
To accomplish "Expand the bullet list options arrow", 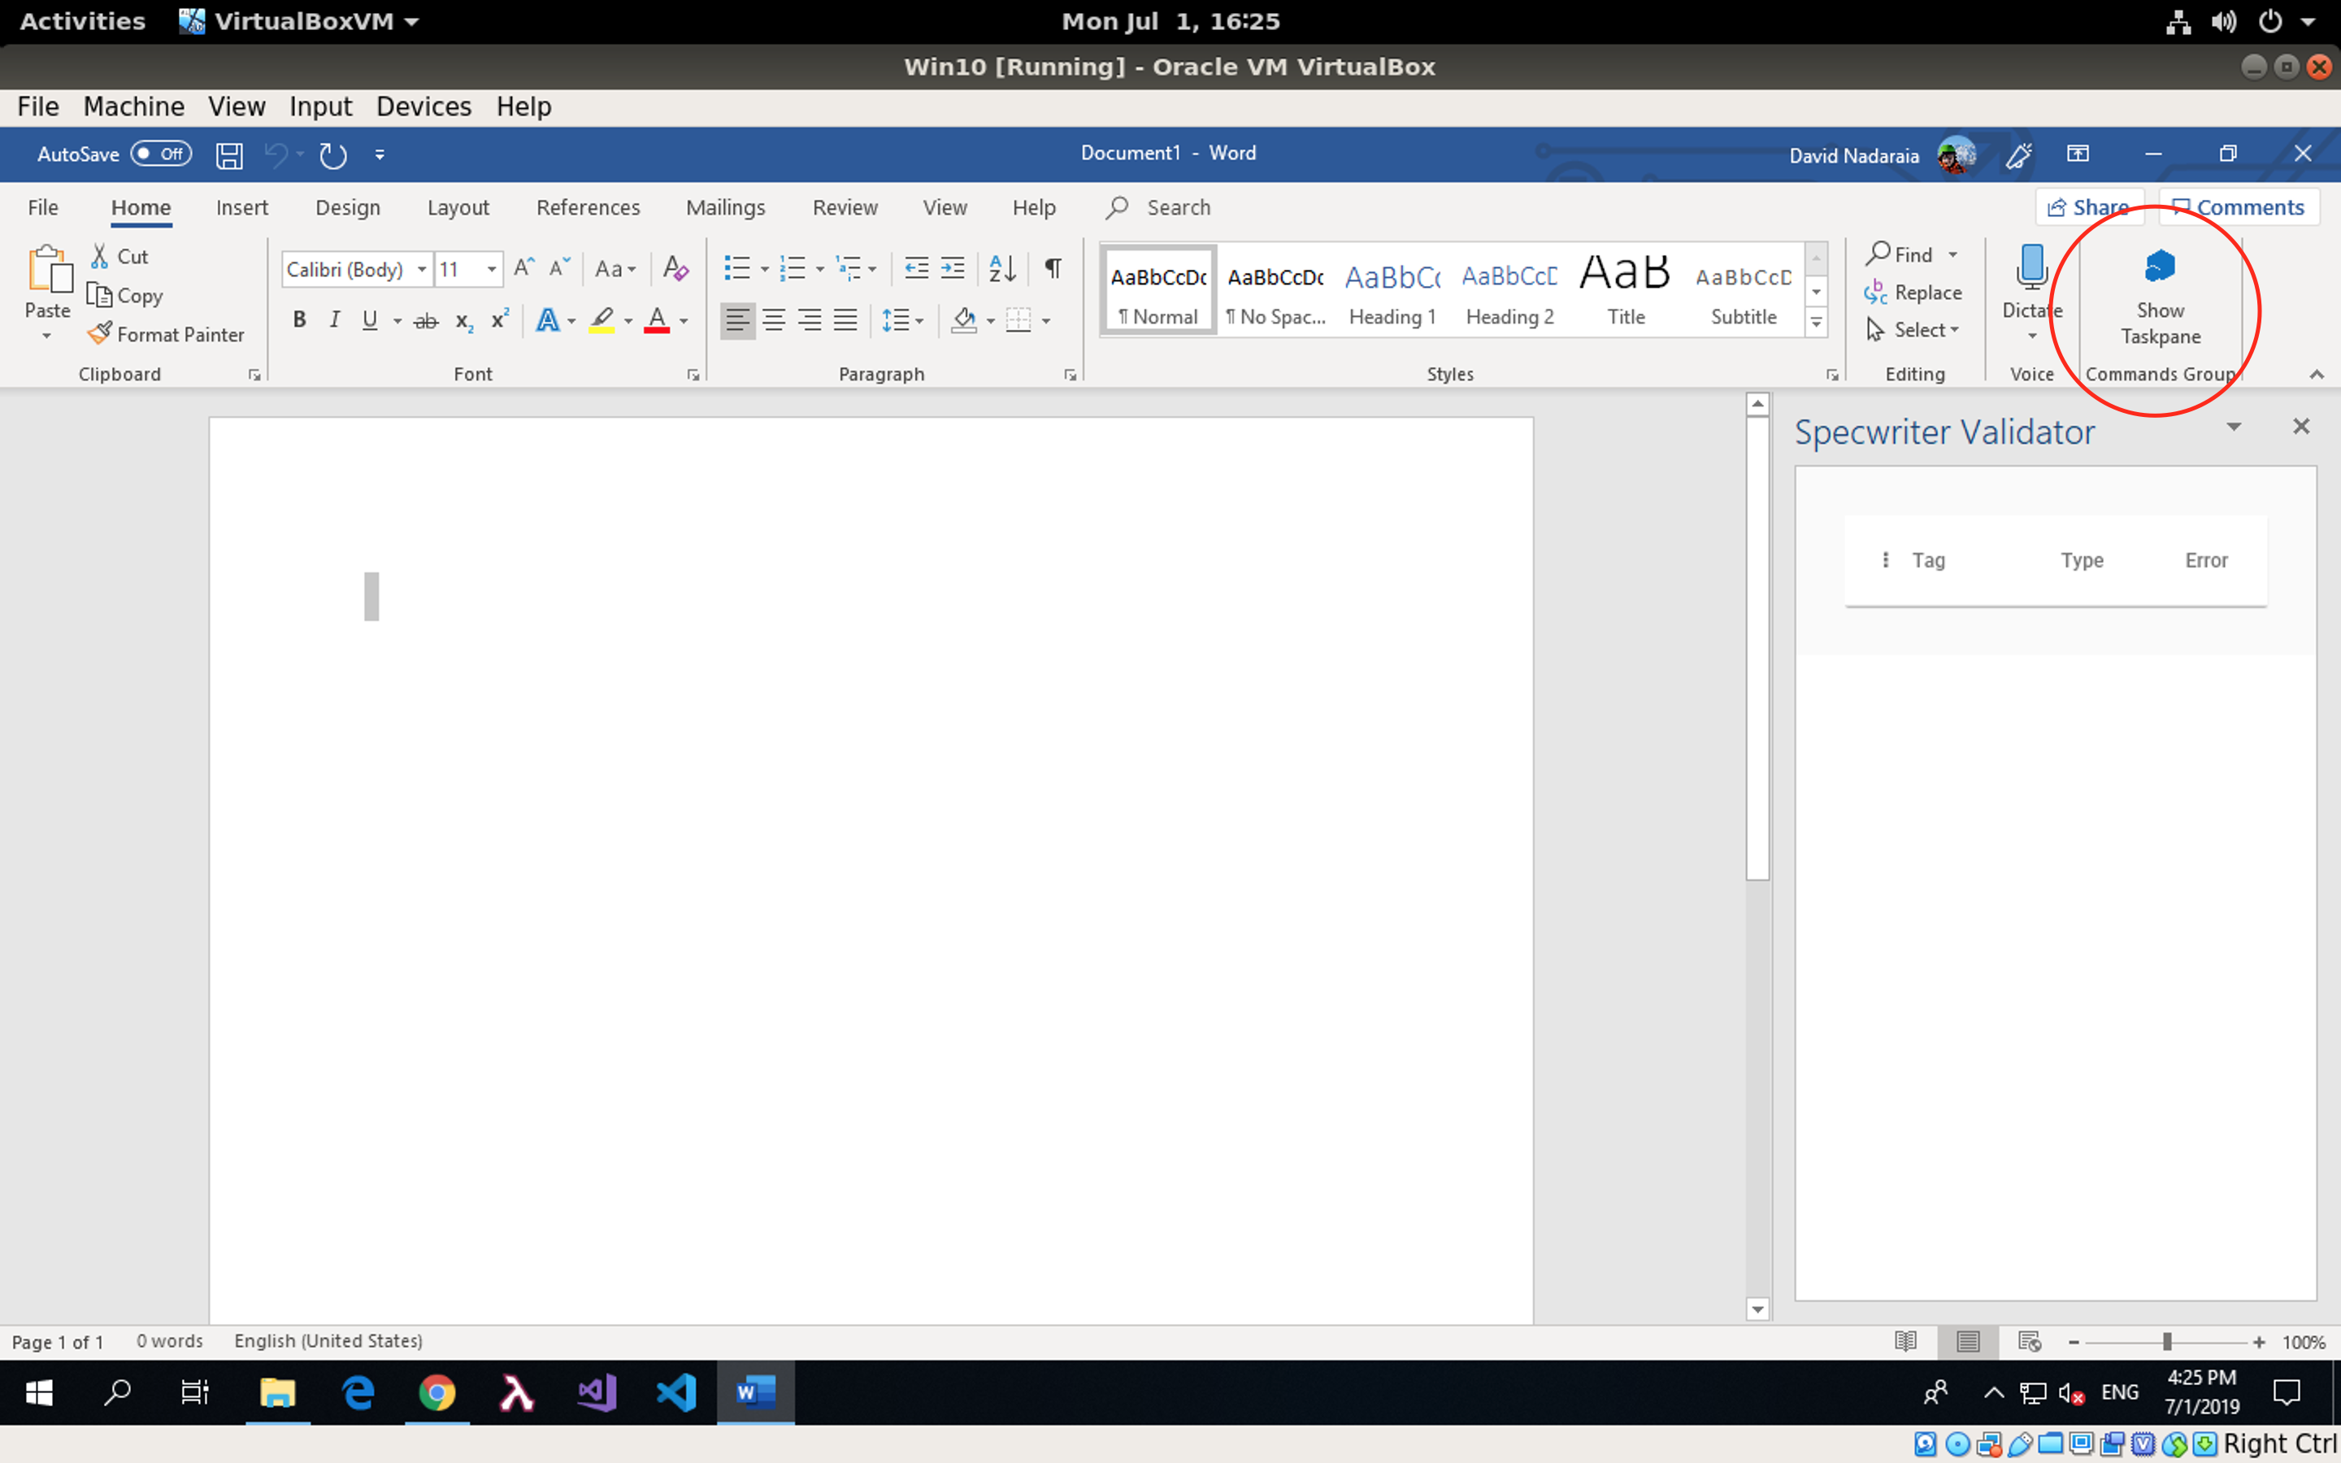I will click(x=764, y=269).
